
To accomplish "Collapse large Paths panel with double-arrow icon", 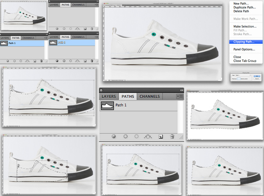I will pyautogui.click(x=181, y=90).
